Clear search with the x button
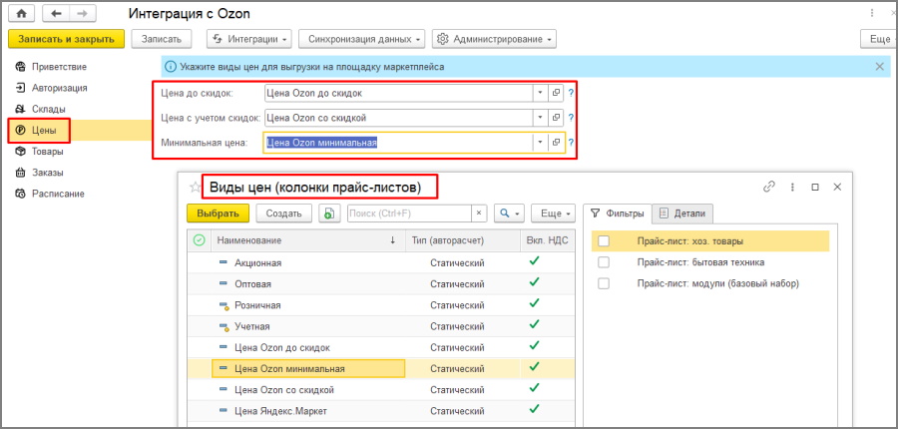This screenshot has height=429, width=898. tap(479, 214)
